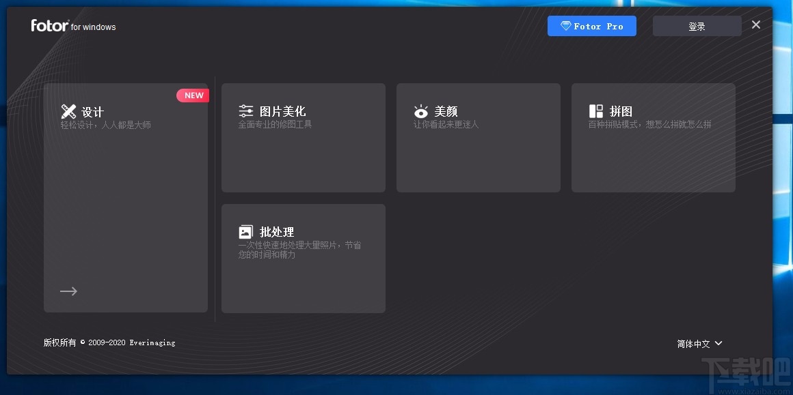The height and width of the screenshot is (395, 793).
Task: Click the 图片美化 sliders icon
Action: pos(245,110)
